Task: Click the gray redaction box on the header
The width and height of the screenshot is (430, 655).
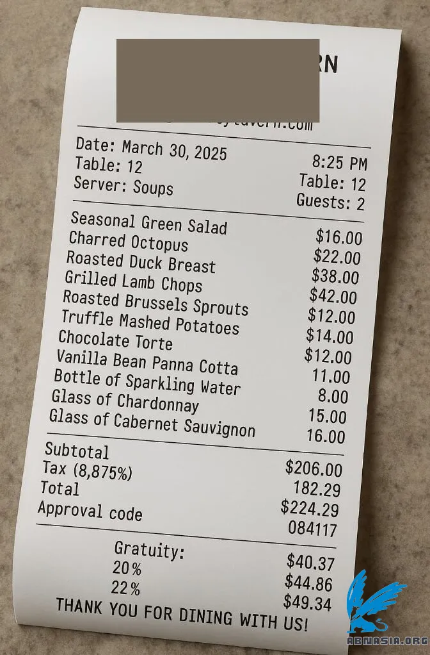Action: pos(218,81)
